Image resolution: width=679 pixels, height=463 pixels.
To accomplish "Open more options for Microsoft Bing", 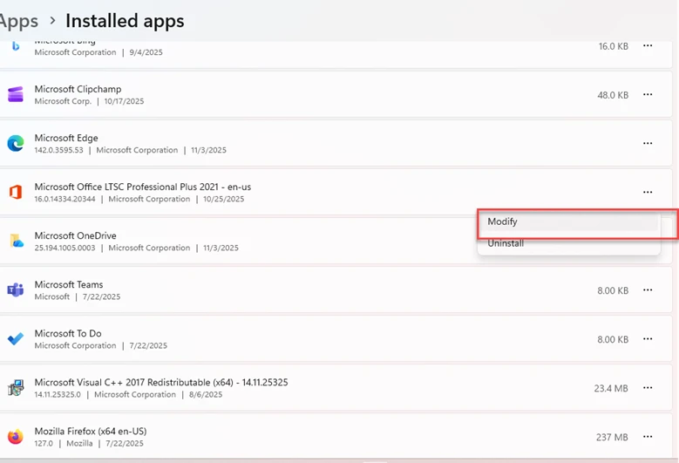I will (648, 46).
